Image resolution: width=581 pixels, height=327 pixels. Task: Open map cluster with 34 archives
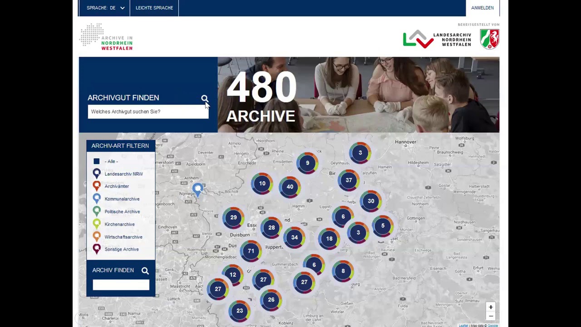295,238
